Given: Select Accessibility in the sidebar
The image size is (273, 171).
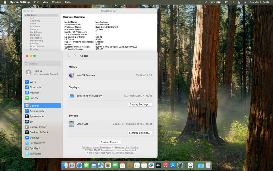Looking at the screenshot, I should 37,111.
